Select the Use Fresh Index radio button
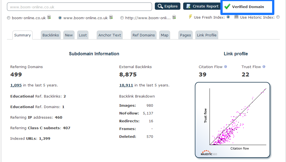This screenshot has height=162, width=286. (x=228, y=17)
